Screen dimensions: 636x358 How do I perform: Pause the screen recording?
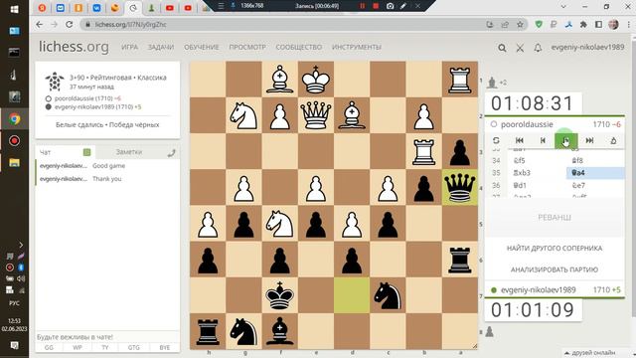pos(362,6)
